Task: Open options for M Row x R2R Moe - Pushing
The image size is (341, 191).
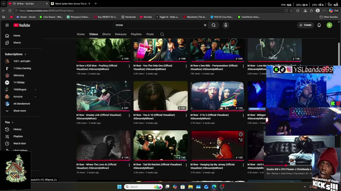Action: tap(129, 66)
